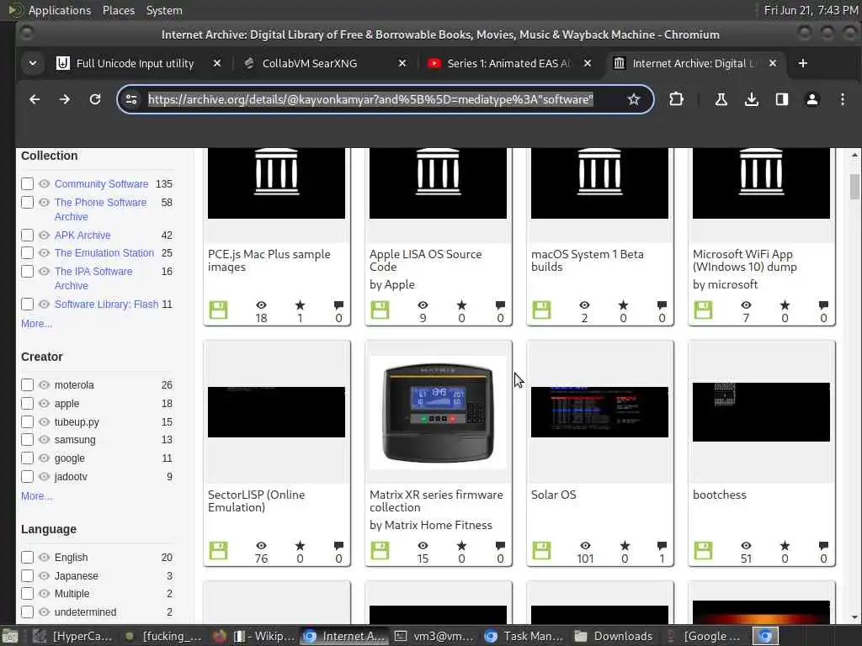Check the moterola creator box
Image resolution: width=862 pixels, height=646 pixels.
pyautogui.click(x=27, y=385)
